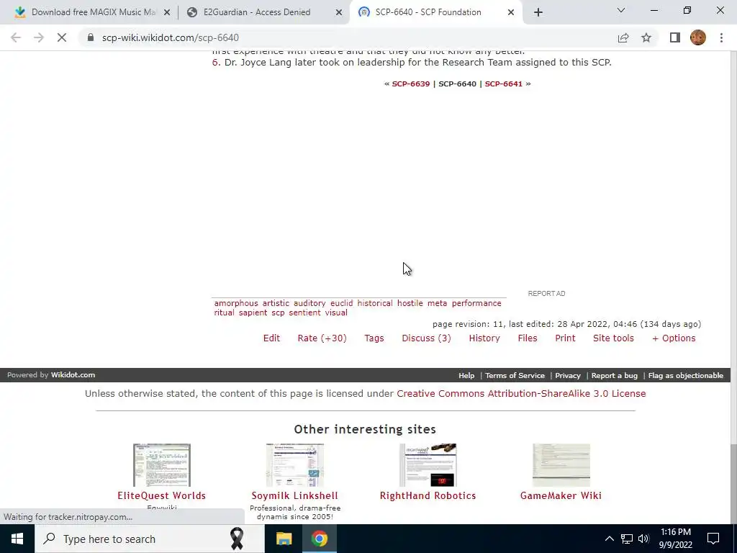Open File Explorer from taskbar
Viewport: 737px width, 553px height.
pos(284,539)
